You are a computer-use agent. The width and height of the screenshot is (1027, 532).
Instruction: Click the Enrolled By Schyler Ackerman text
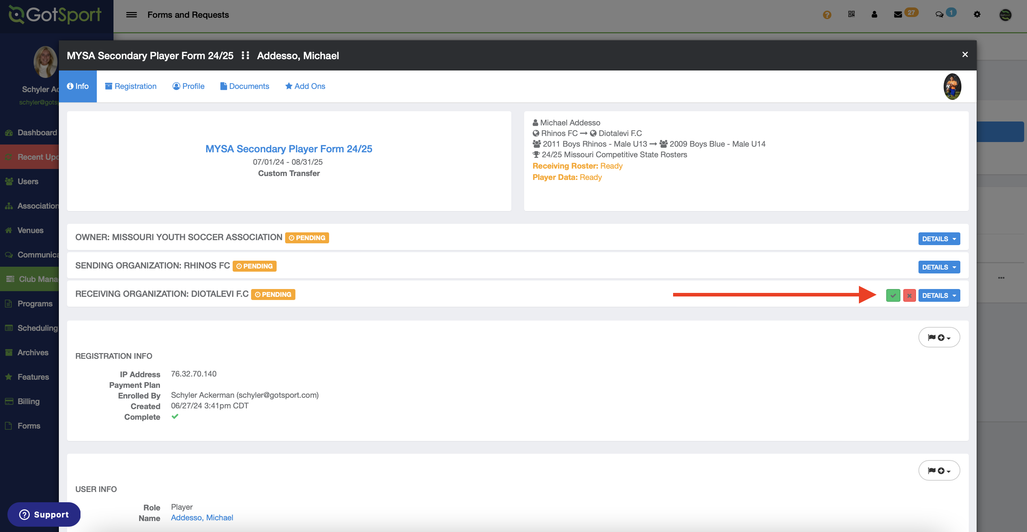245,395
